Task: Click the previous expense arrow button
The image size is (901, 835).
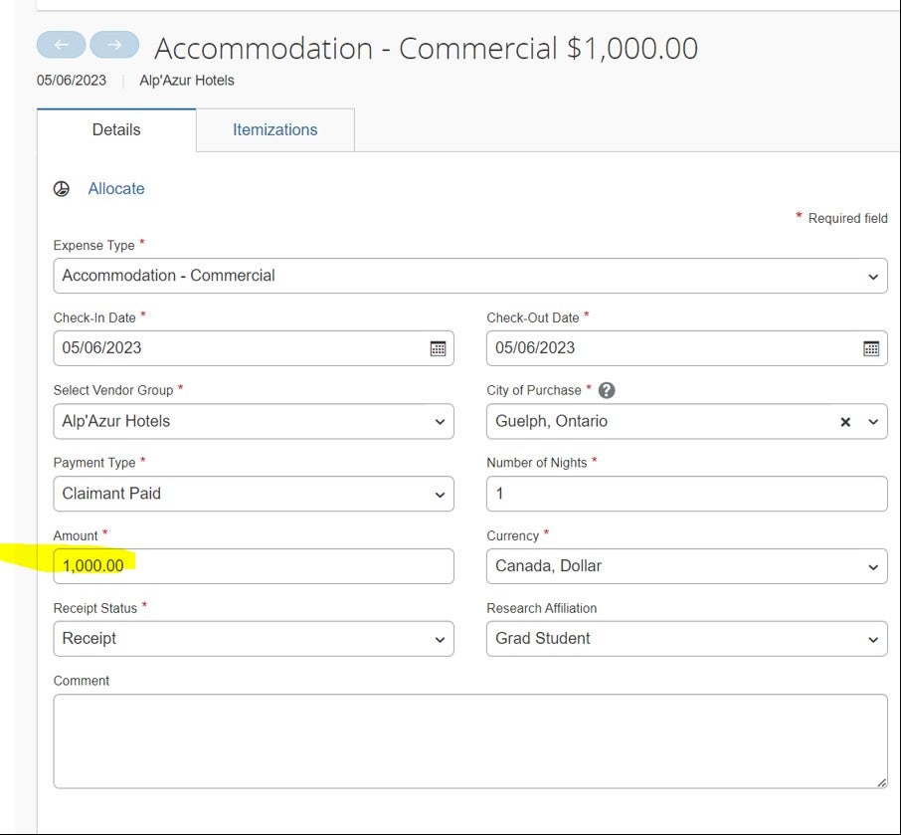Action: [x=62, y=45]
